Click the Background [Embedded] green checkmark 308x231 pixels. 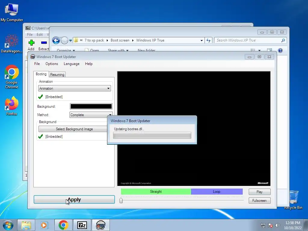(x=41, y=136)
